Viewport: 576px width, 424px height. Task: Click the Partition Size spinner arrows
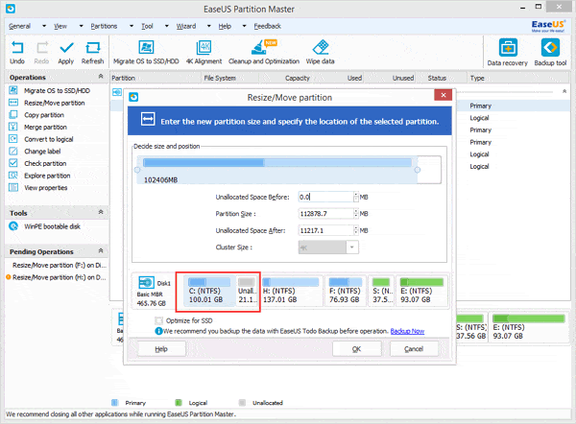[x=356, y=214]
